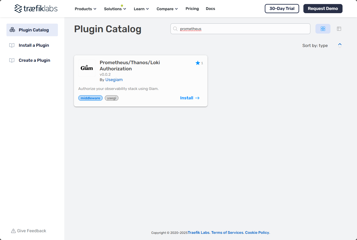Expand the Solutions dropdown menu

coord(115,9)
